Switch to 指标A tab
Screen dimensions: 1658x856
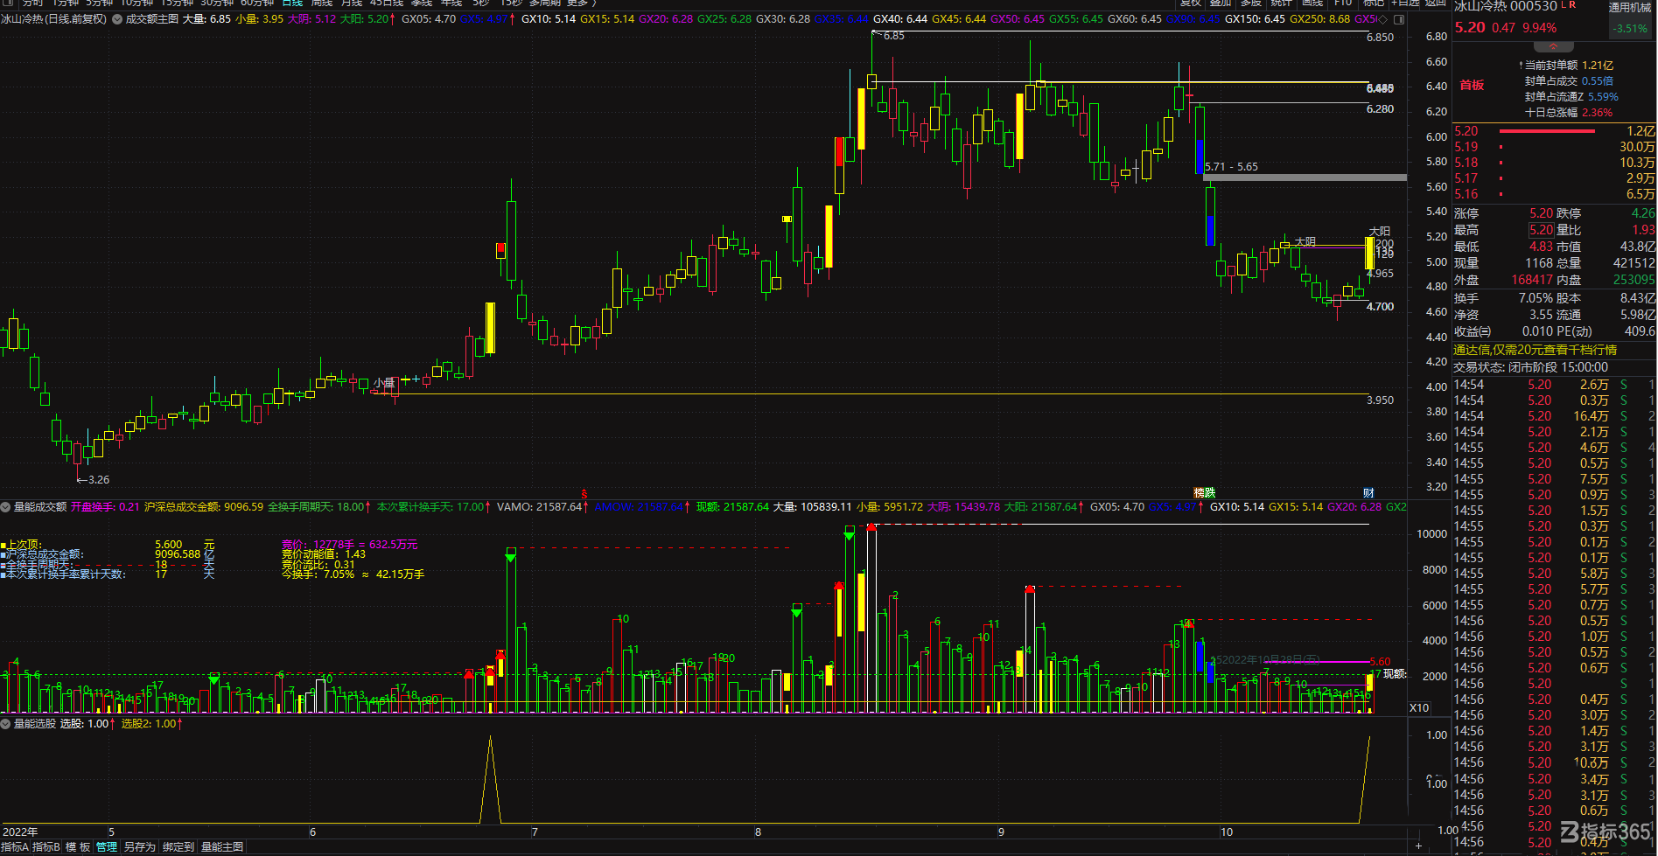pyautogui.click(x=15, y=847)
